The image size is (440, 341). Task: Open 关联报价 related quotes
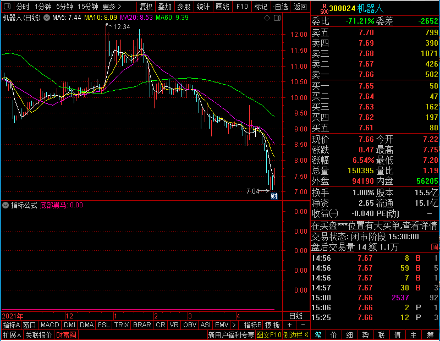38,335
